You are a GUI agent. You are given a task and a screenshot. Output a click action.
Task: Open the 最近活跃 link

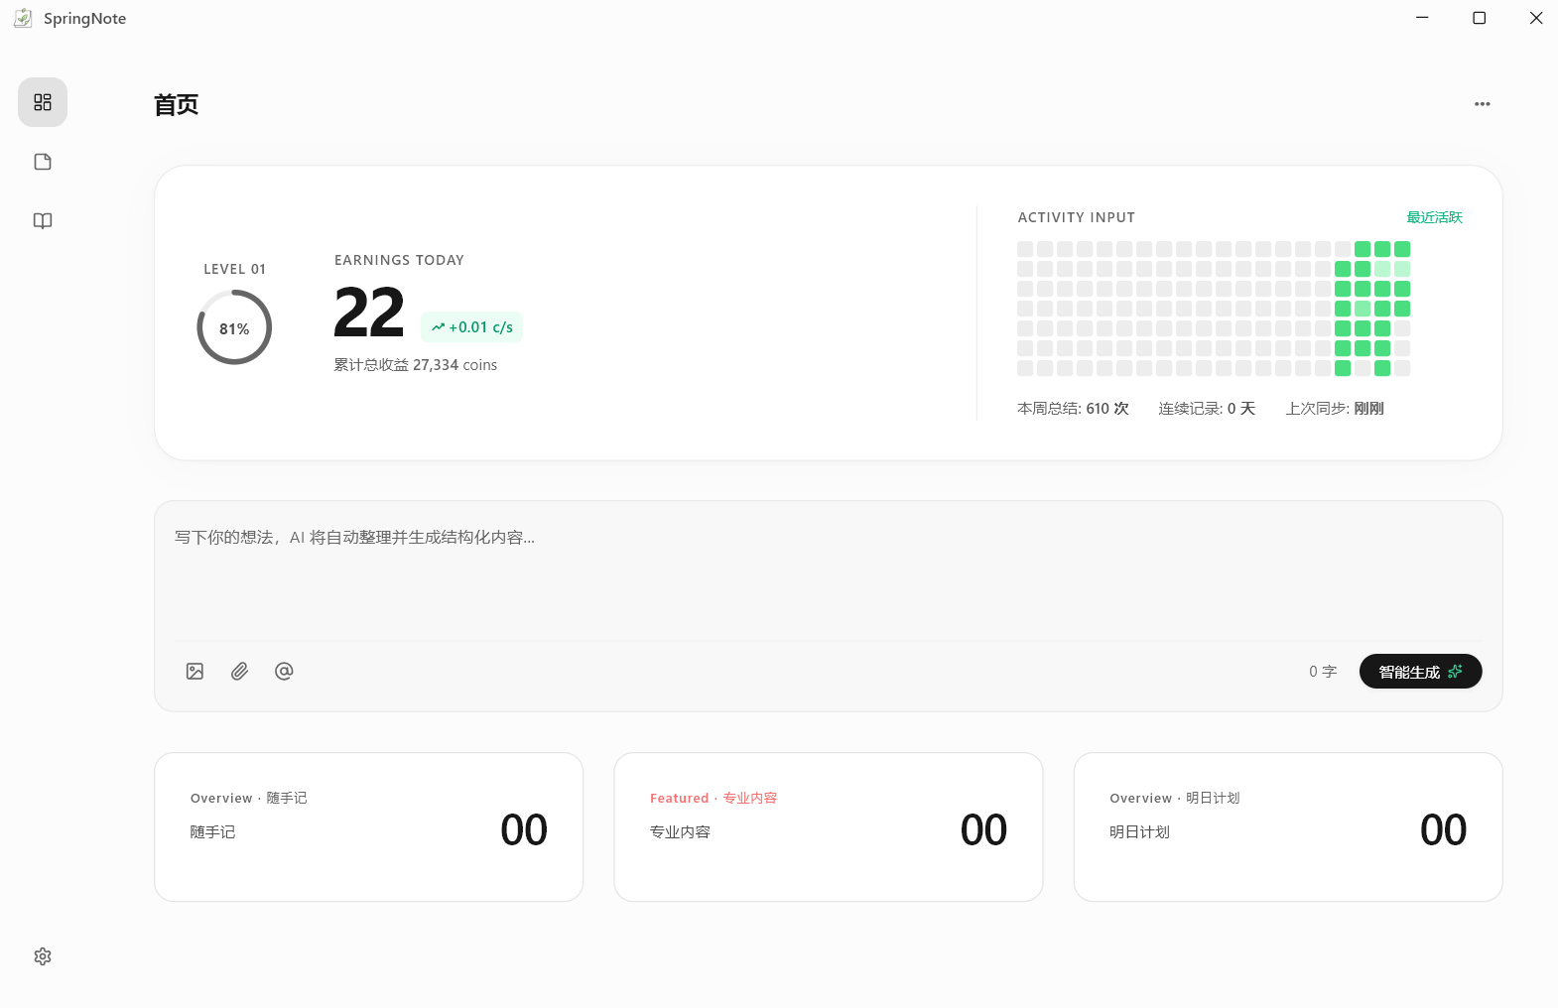click(x=1434, y=217)
